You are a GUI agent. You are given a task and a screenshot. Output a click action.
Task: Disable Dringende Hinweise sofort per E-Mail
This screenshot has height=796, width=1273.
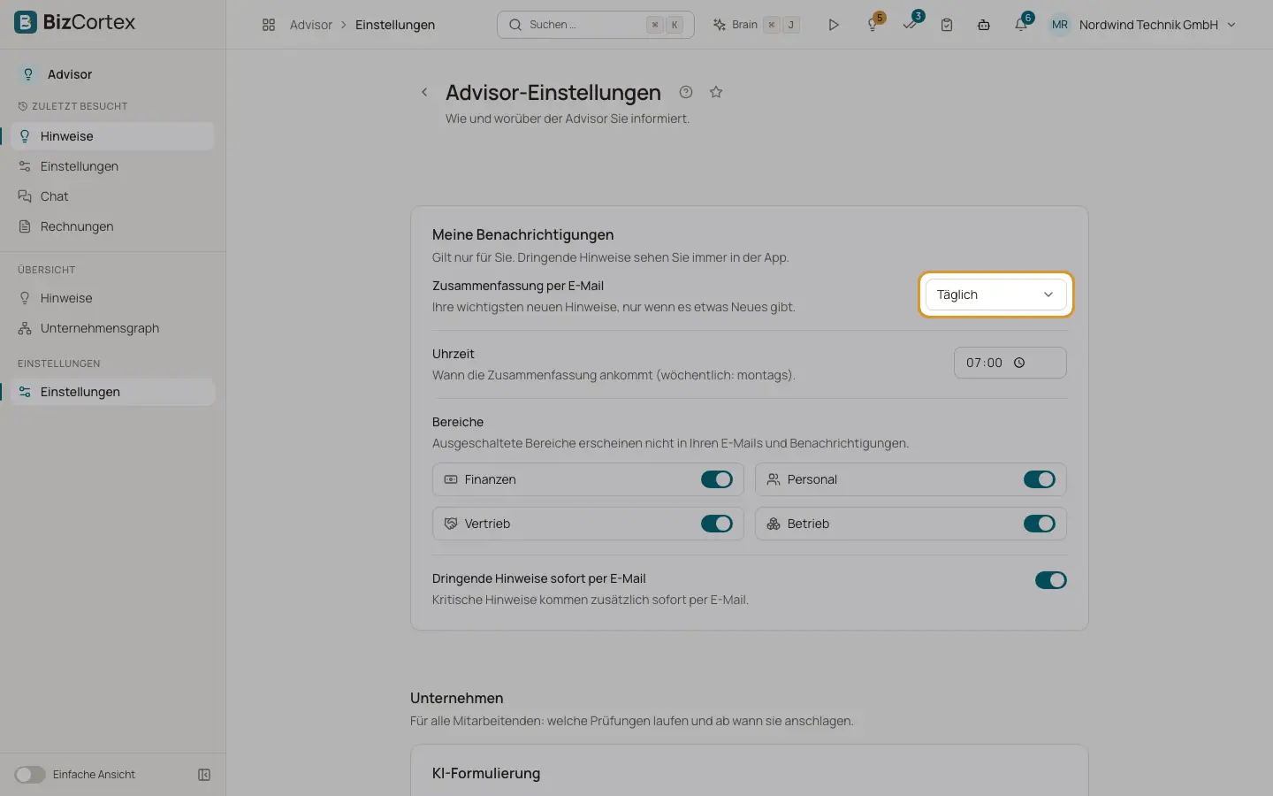click(1051, 580)
